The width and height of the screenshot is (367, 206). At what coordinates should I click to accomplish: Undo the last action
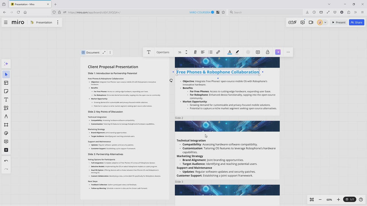pos(6,161)
